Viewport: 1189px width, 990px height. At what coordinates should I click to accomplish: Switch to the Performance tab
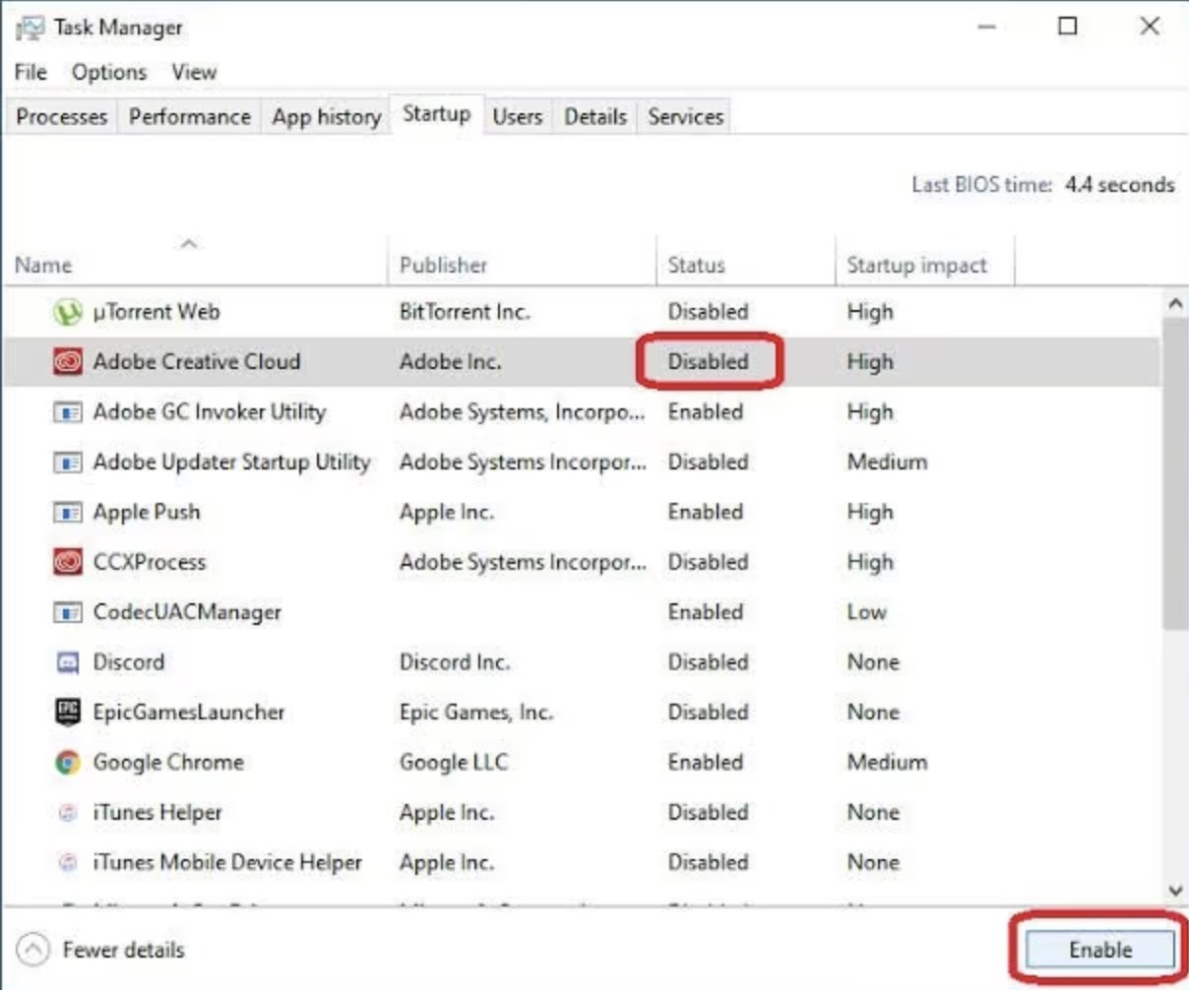click(x=189, y=116)
